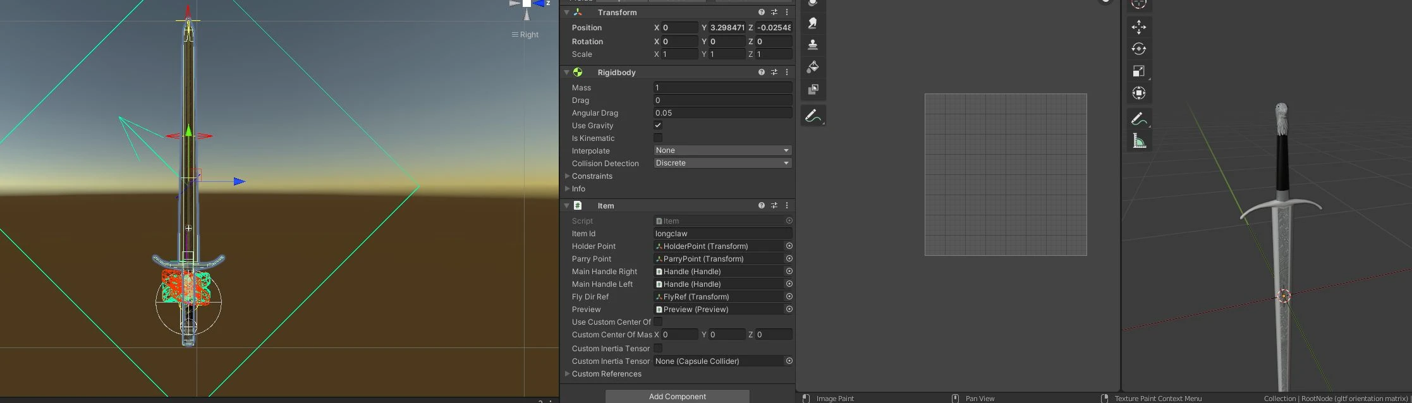Click Custom Center Of Mass X field
The height and width of the screenshot is (403, 1412).
(679, 334)
